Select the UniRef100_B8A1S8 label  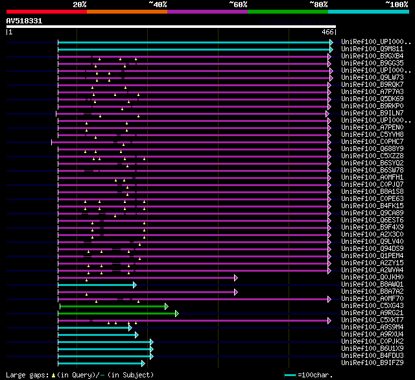click(x=372, y=192)
